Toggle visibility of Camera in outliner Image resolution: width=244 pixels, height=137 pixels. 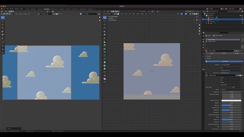point(242,18)
